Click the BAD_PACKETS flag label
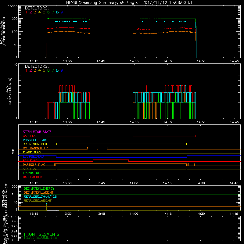This screenshot has width=244, height=244. point(33,177)
